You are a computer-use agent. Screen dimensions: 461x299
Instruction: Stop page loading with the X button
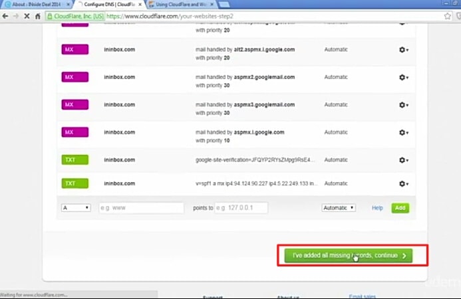[x=27, y=16]
